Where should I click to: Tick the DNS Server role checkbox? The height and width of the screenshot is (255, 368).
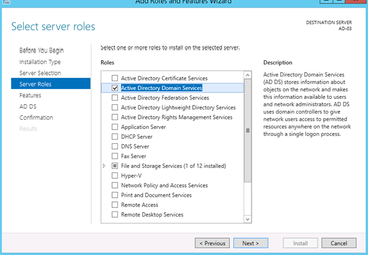pos(114,147)
